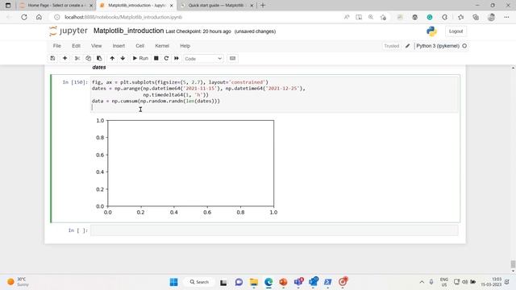Viewport: 516px width, 290px height.
Task: Open immersive reader from address bar
Action: [x=359, y=17]
